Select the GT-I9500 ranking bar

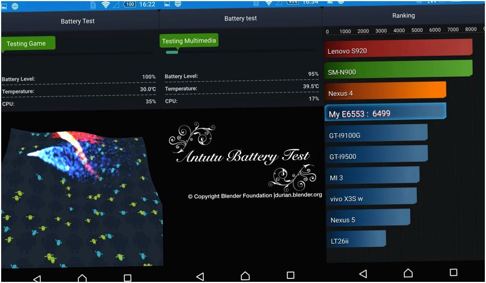(x=377, y=155)
